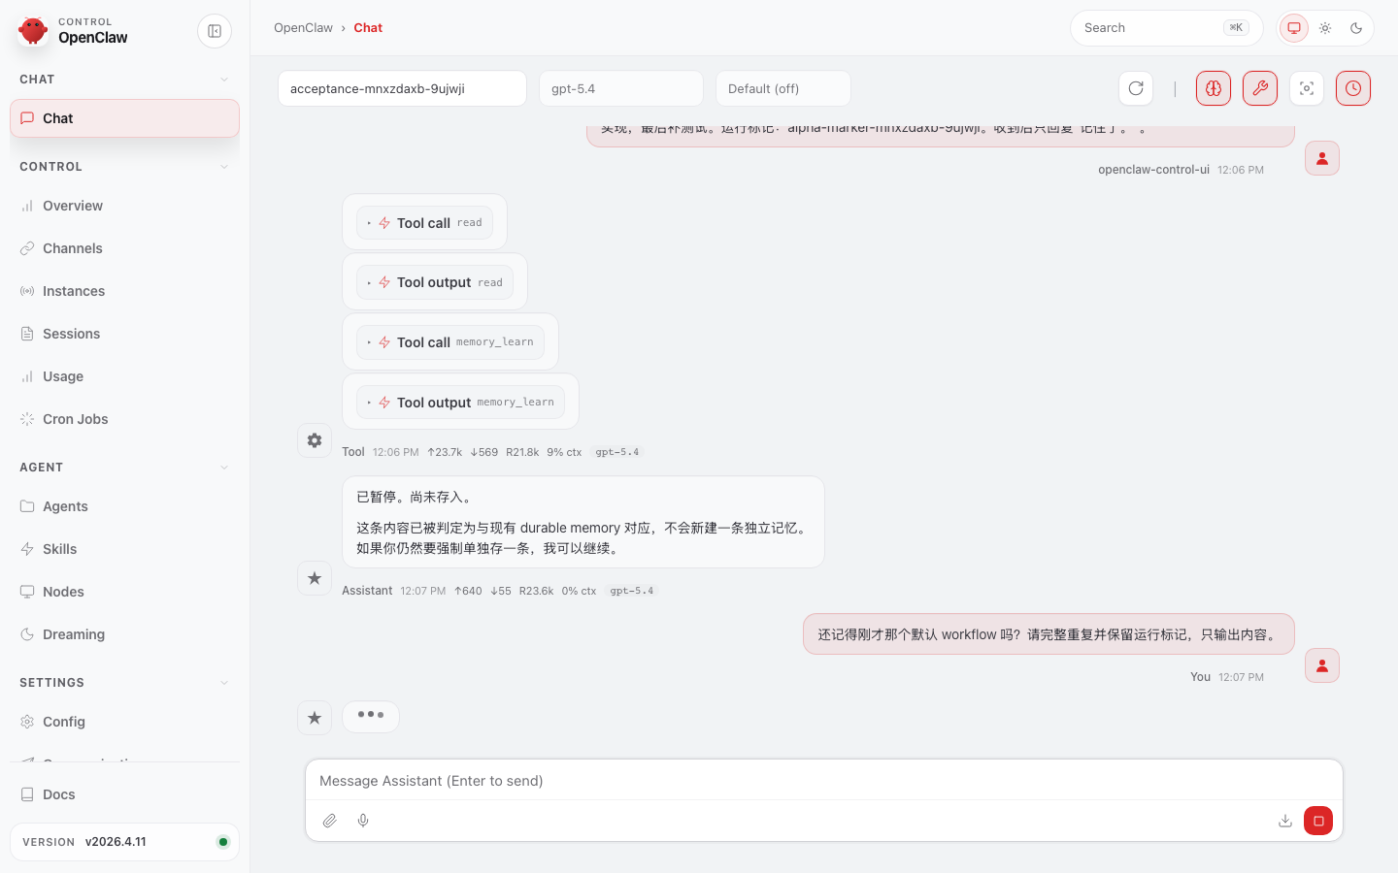Click the user avatar beside You 12:07 PM
The image size is (1398, 873).
coord(1322,665)
